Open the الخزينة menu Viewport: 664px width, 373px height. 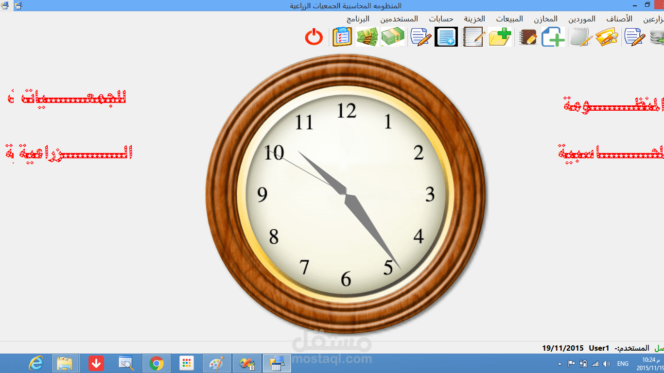click(x=474, y=19)
